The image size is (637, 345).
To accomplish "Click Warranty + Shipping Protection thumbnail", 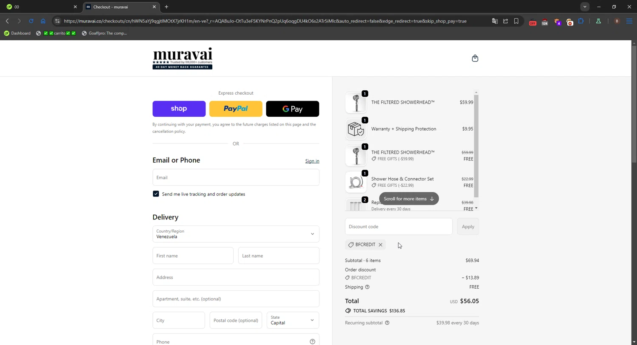I will [x=356, y=129].
